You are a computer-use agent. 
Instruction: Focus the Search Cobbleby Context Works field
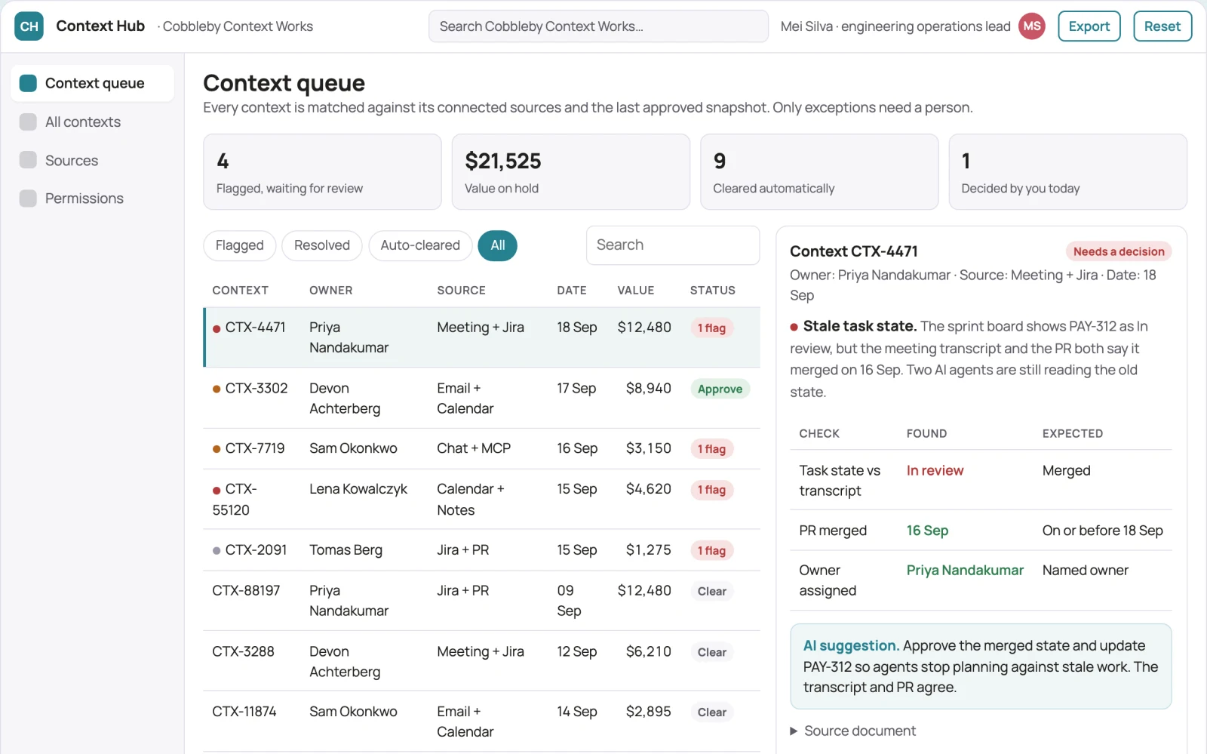coord(598,26)
